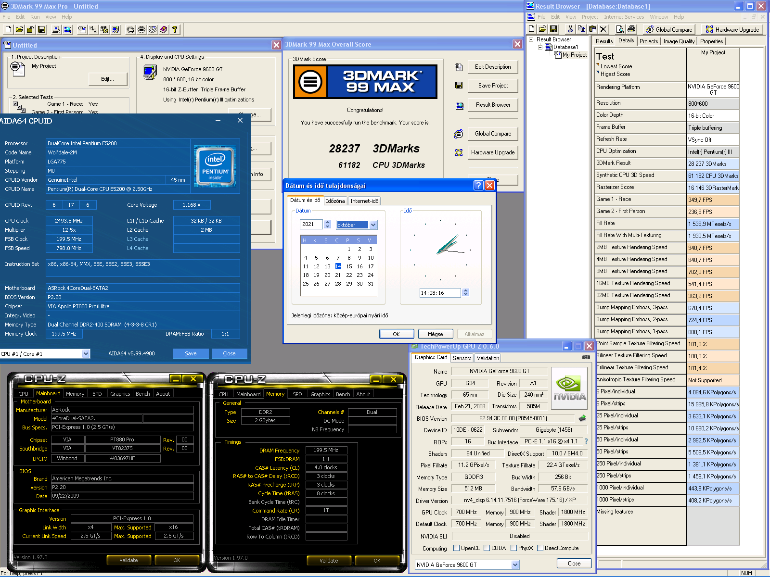Click the Delete X icon in Result Browser toolbar
The width and height of the screenshot is (770, 577).
click(x=603, y=29)
